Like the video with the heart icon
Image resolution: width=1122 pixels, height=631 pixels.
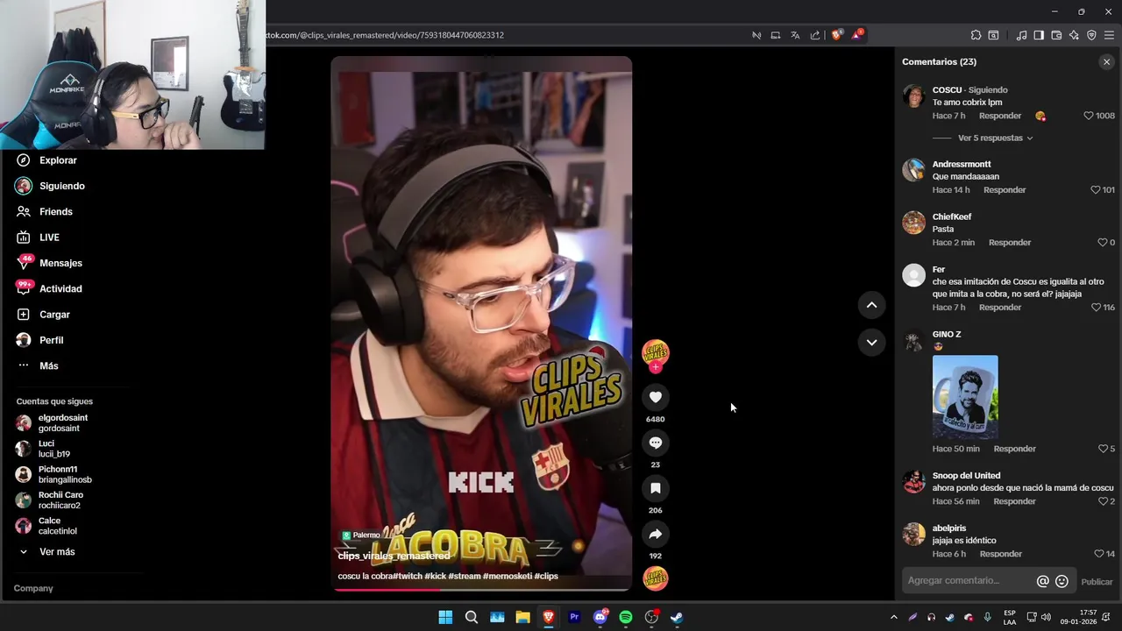click(655, 397)
